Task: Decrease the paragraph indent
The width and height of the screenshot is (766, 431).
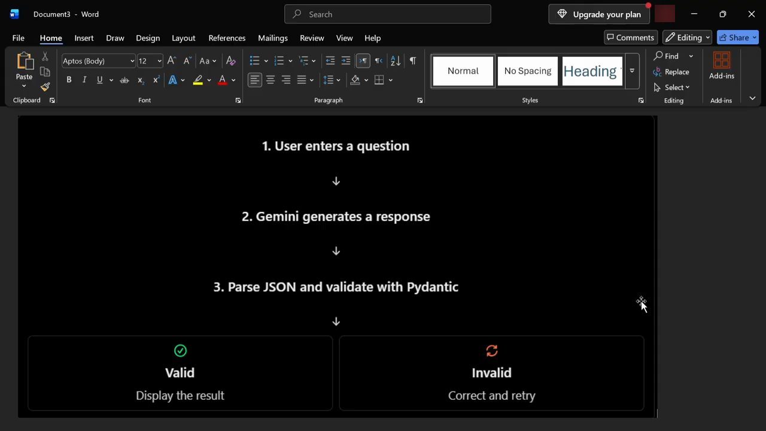Action: (x=330, y=60)
